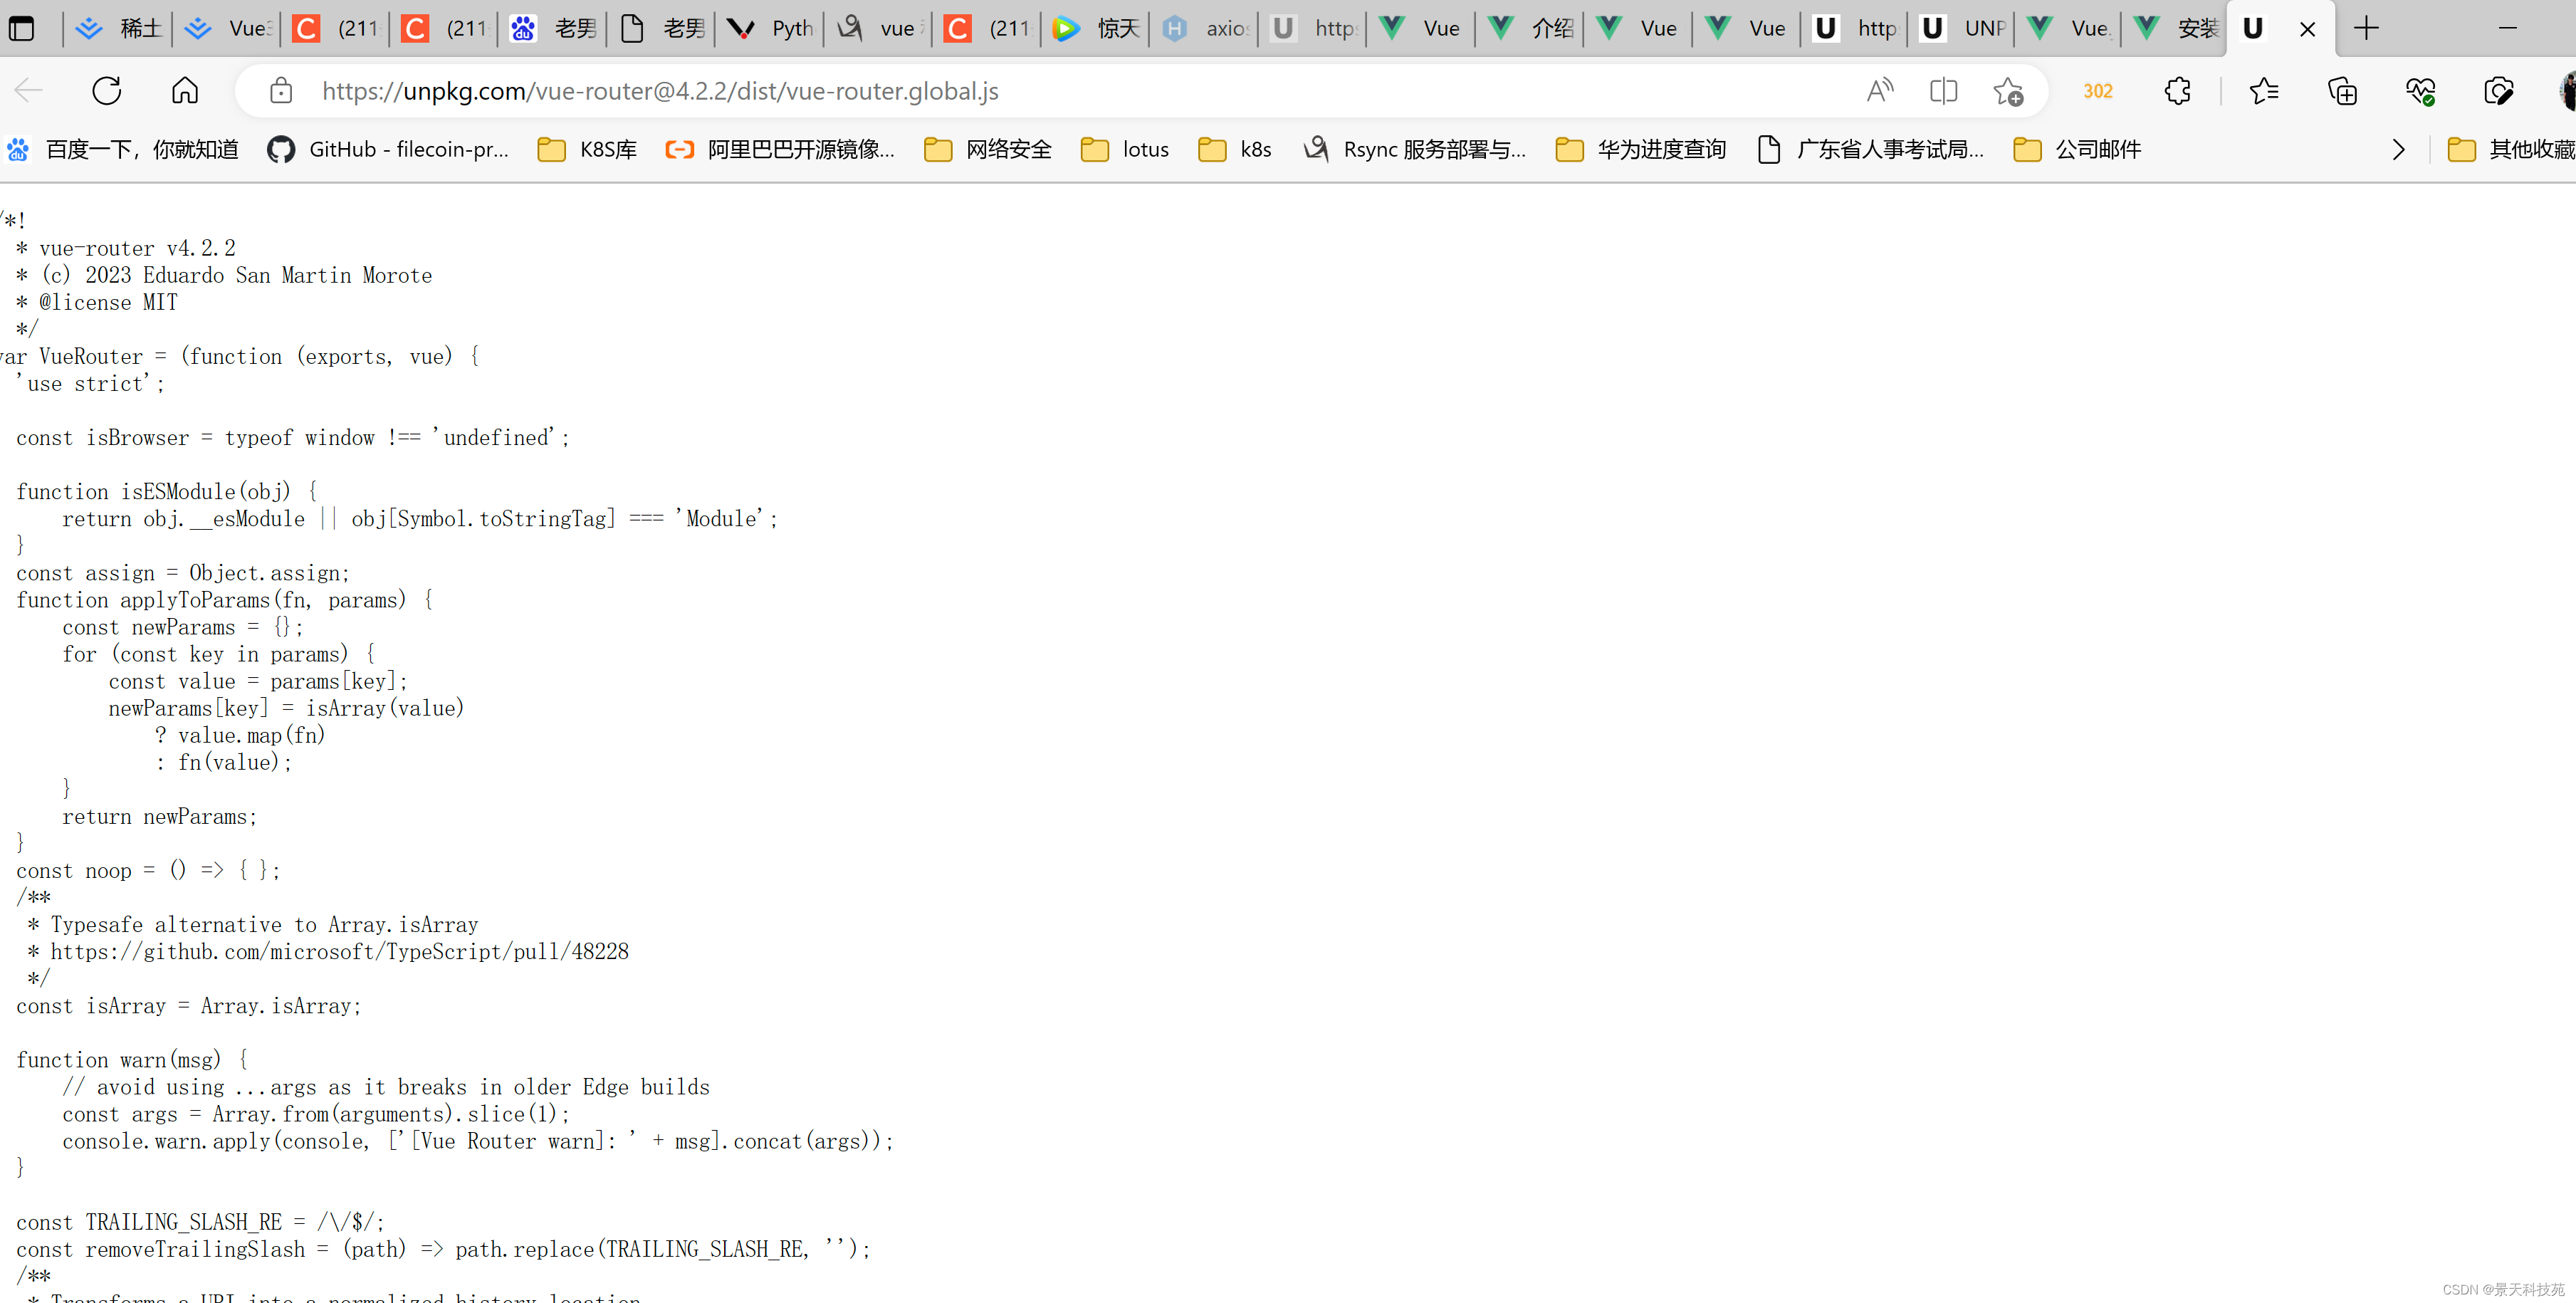Switch to the first 老男 tab
2576x1303 pixels.
click(553, 28)
